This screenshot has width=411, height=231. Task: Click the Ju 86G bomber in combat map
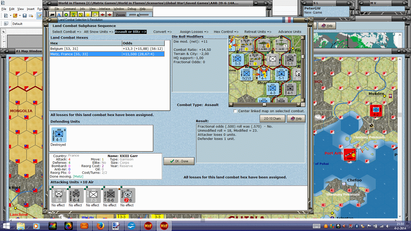click(264, 45)
